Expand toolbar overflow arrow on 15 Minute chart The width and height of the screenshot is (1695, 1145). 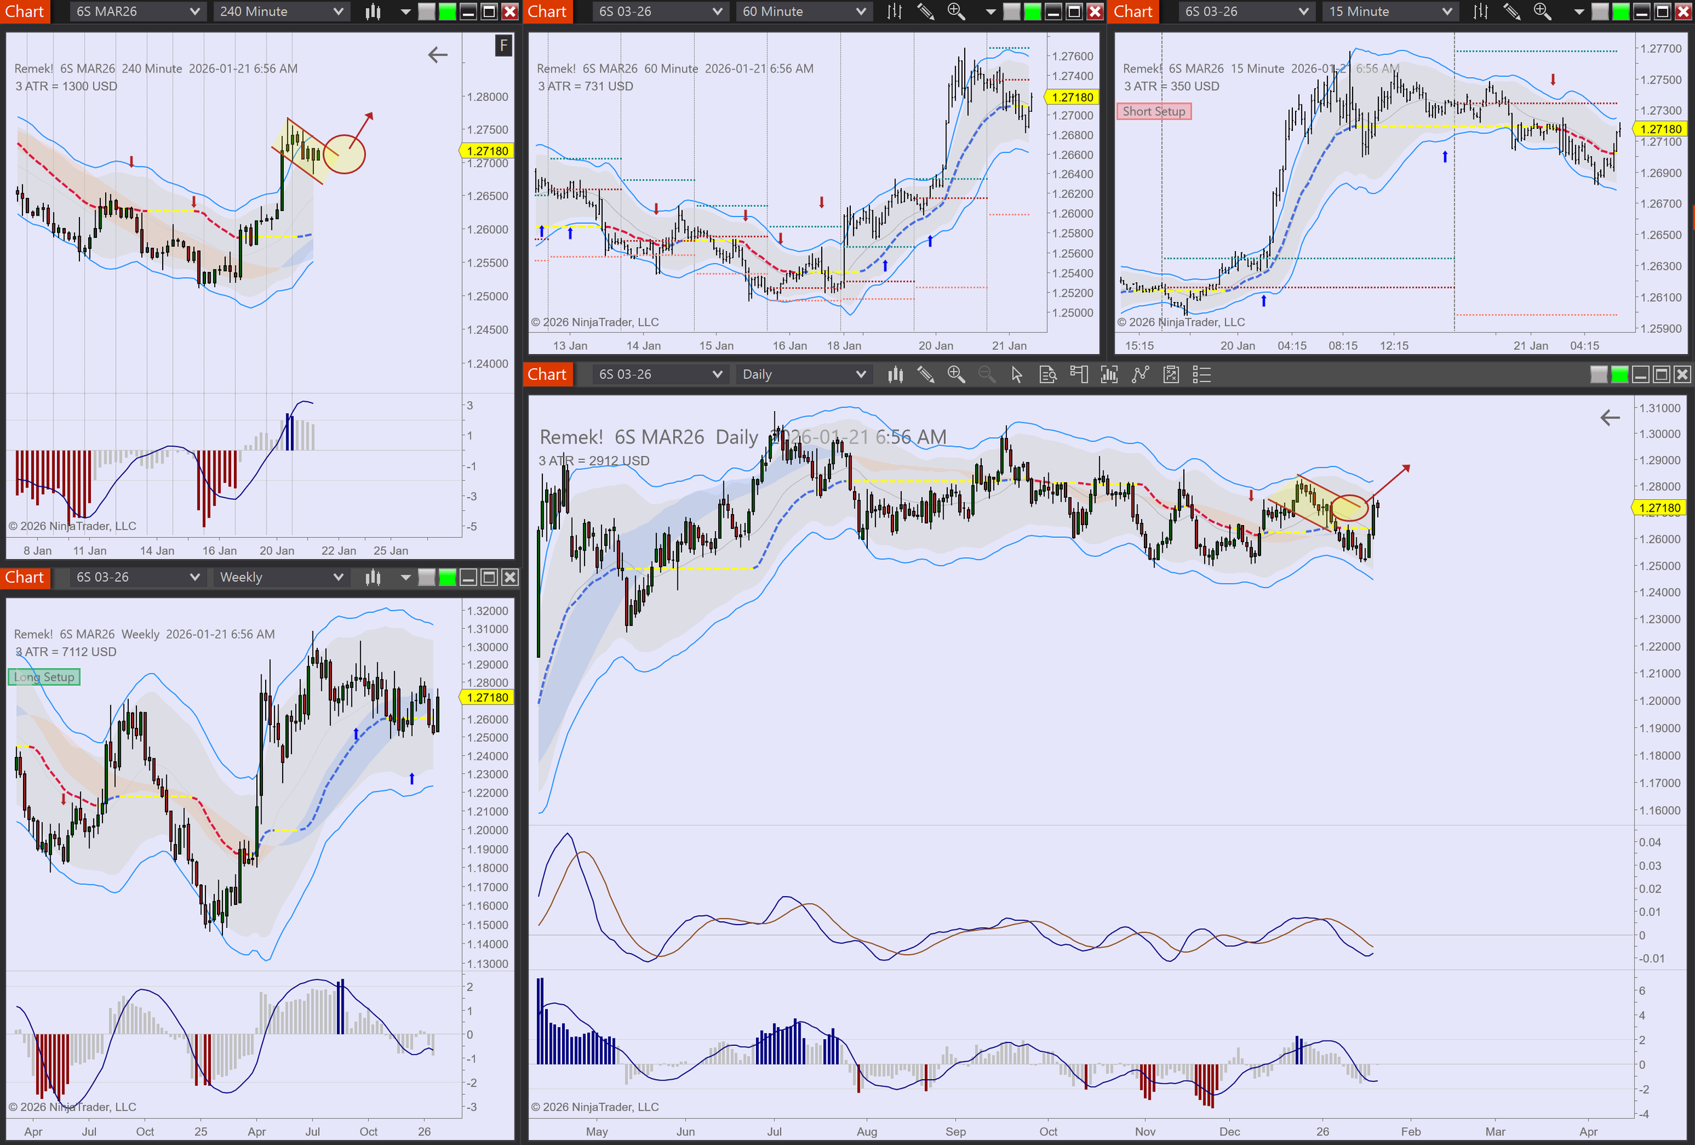pyautogui.click(x=1578, y=12)
